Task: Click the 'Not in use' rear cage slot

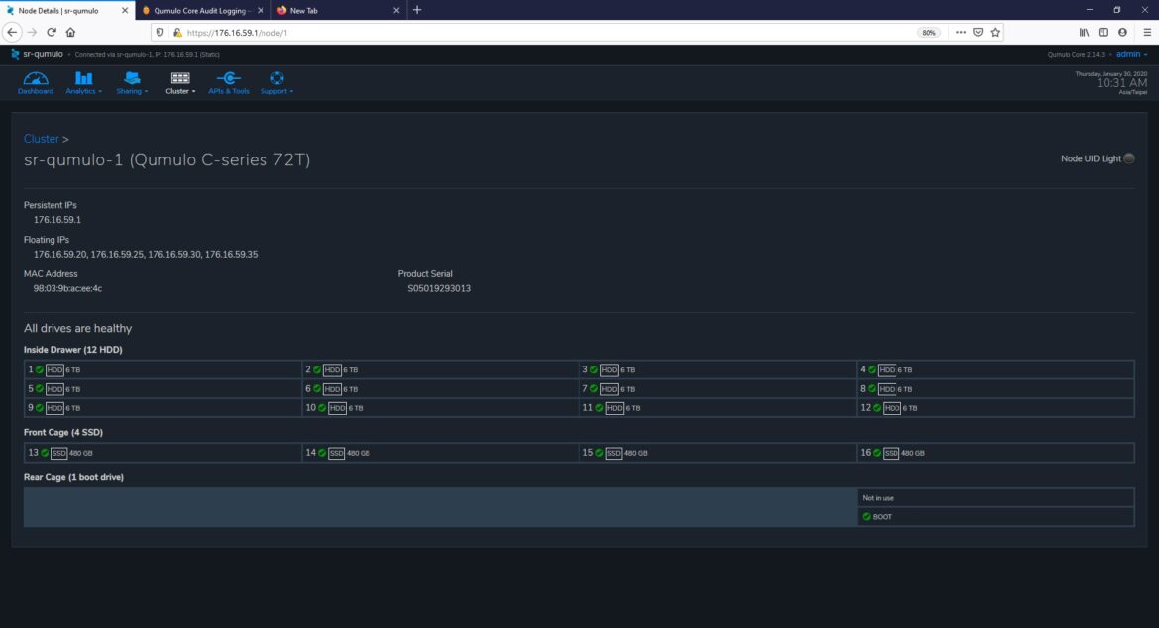Action: click(996, 498)
